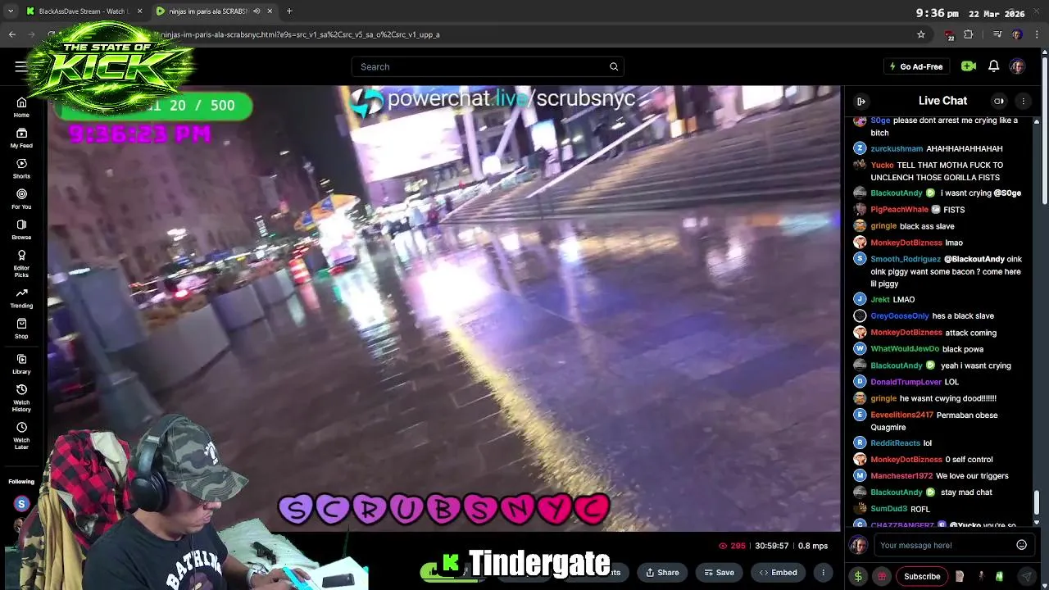Click the viewer count 285
The image size is (1049, 590).
click(732, 546)
